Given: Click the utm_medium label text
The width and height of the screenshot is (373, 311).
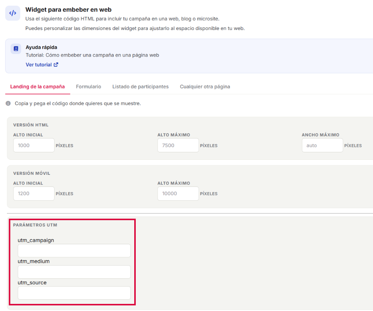Looking at the screenshot, I should coord(33,261).
